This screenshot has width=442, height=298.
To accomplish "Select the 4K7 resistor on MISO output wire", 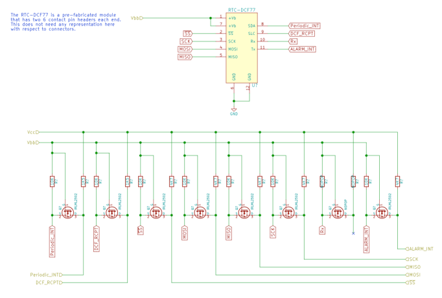I will [x=260, y=181].
